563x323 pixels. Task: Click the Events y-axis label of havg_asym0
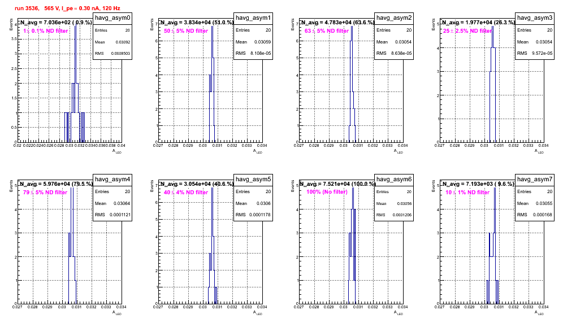click(x=11, y=24)
